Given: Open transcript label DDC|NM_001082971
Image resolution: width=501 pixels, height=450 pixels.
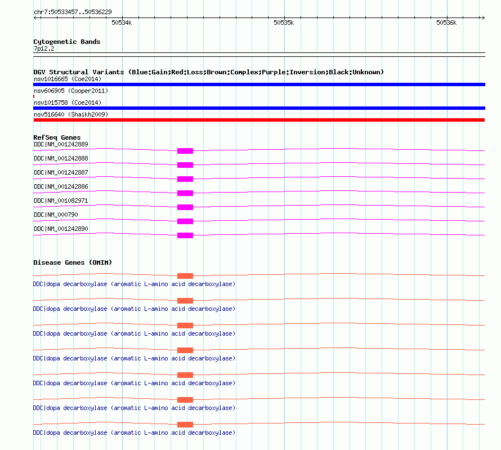Looking at the screenshot, I should 61,201.
